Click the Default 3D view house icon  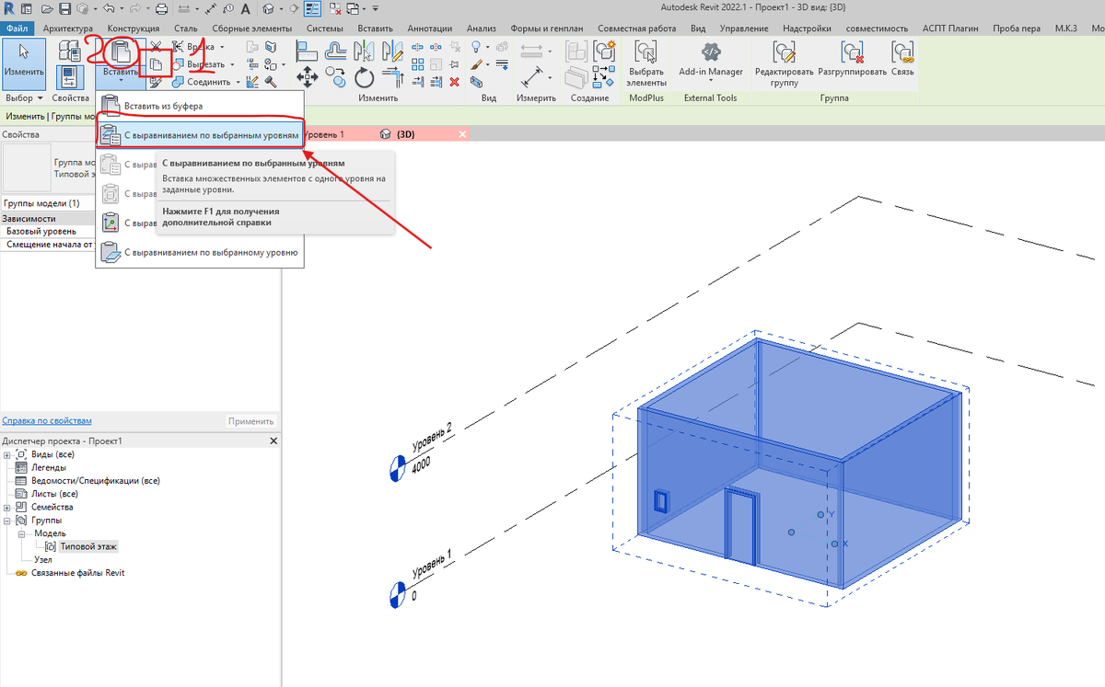coord(267,9)
